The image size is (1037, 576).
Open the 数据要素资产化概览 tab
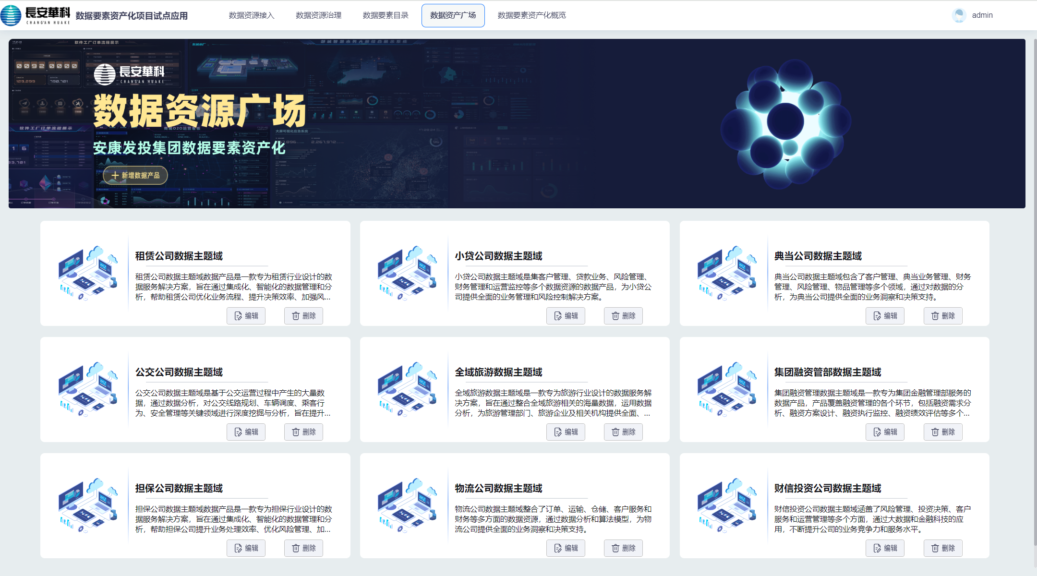tap(531, 15)
